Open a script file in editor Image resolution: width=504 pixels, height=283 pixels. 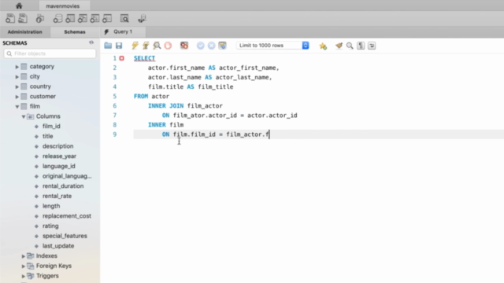click(108, 46)
